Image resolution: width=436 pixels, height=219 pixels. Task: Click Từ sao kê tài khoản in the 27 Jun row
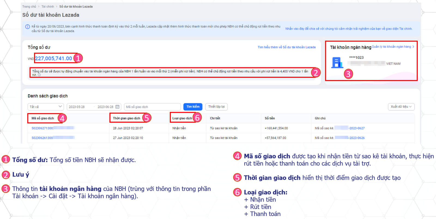click(x=224, y=138)
